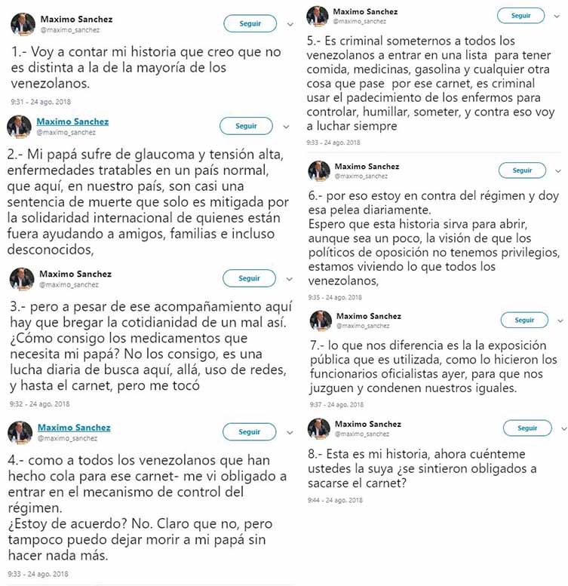Open the profile avatar on tweet 7
The height and width of the screenshot is (586, 568).
point(321,320)
